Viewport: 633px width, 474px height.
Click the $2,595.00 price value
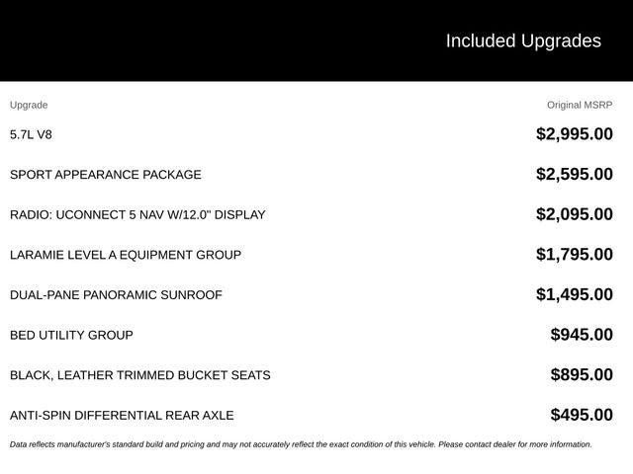coord(574,174)
